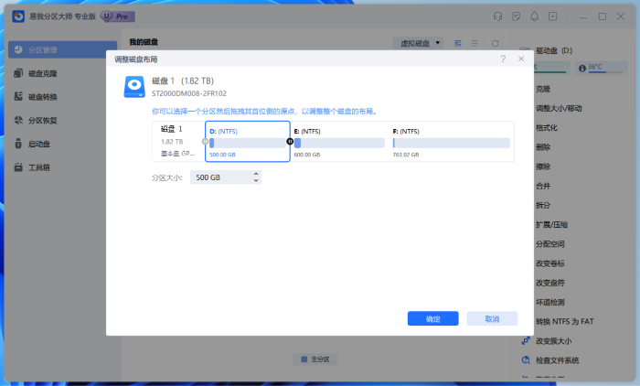Go to 分区恢复 in the sidebar
This screenshot has height=386, width=640.
click(x=19, y=121)
